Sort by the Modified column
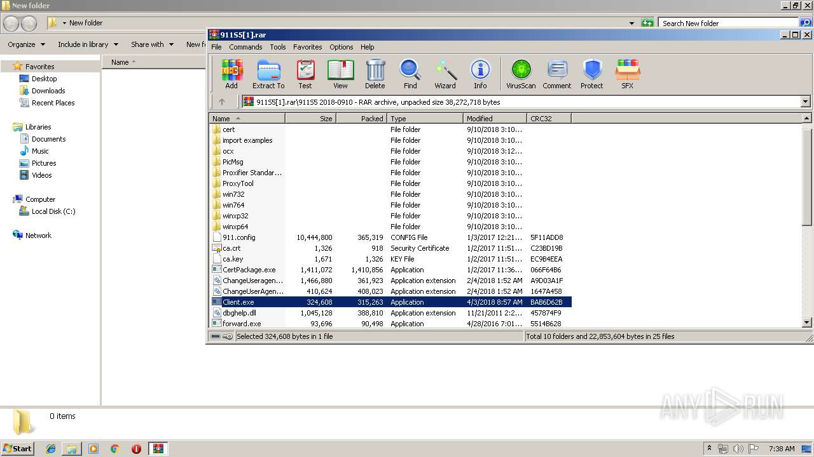The image size is (814, 457). pyautogui.click(x=495, y=119)
